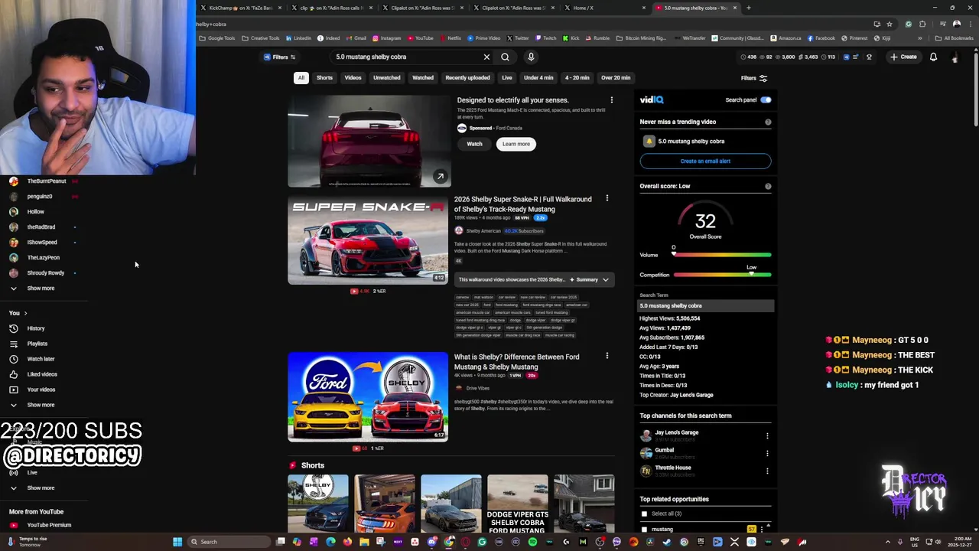Click help icon beside Never miss trending video

(x=768, y=122)
